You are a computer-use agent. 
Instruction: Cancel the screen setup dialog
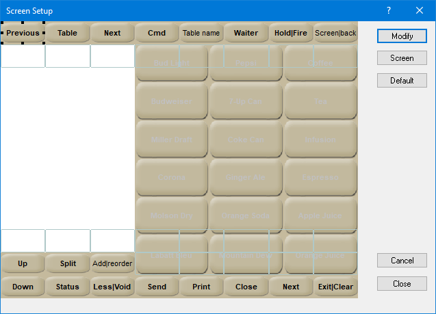[402, 261]
